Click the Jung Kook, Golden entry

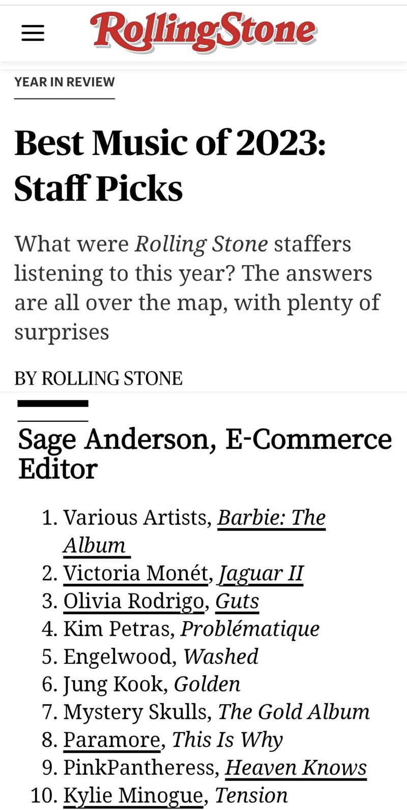coord(152,684)
